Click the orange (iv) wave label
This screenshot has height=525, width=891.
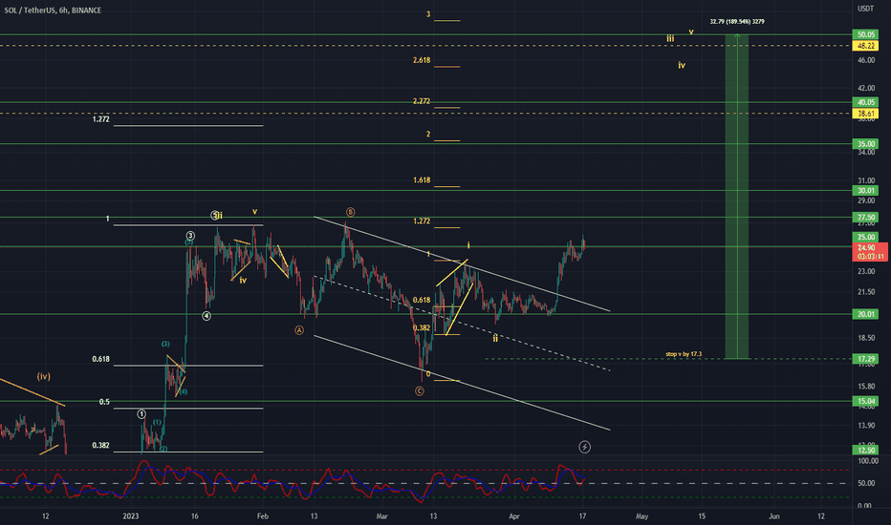pos(44,376)
